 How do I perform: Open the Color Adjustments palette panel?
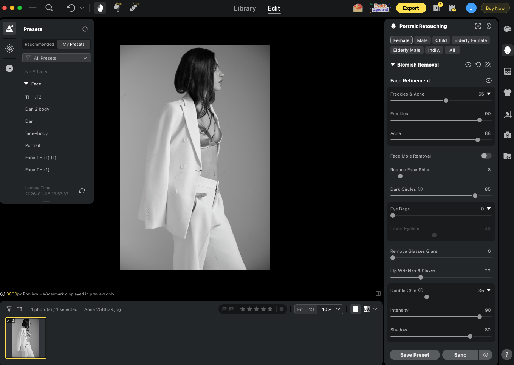pyautogui.click(x=507, y=28)
